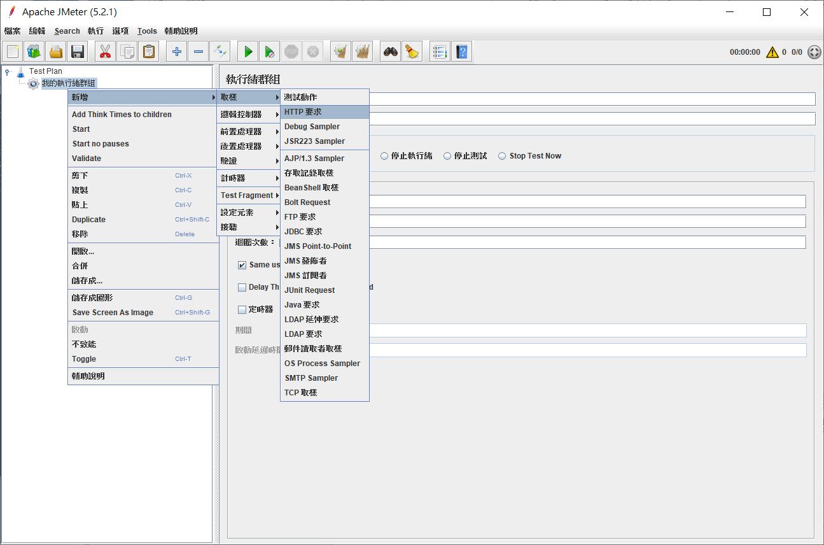The height and width of the screenshot is (545, 824).
Task: Expand the 新增 submenu
Action: 143,97
